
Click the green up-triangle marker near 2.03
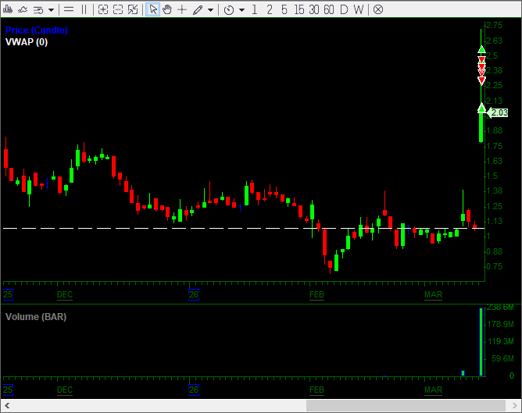(481, 108)
